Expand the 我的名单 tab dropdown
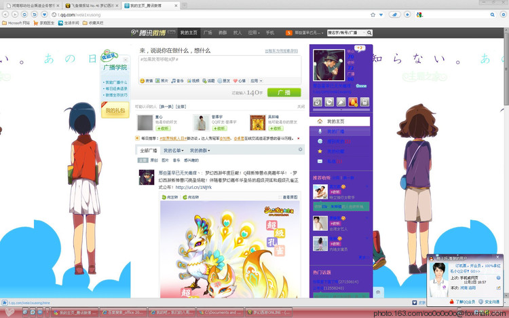The height and width of the screenshot is (318, 509). [x=173, y=151]
